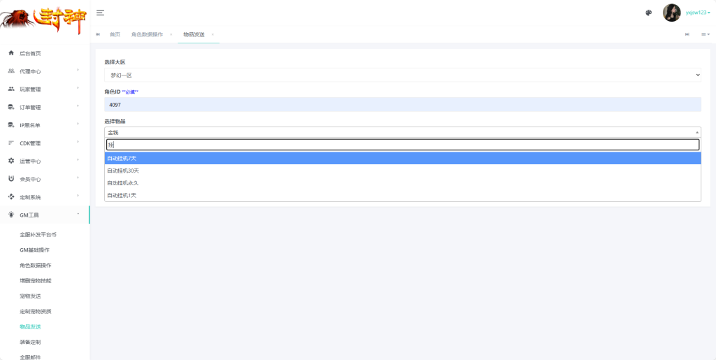Open the yxjsw123 account dropdown
Viewport: 716px width, 360px height.
[x=698, y=13]
